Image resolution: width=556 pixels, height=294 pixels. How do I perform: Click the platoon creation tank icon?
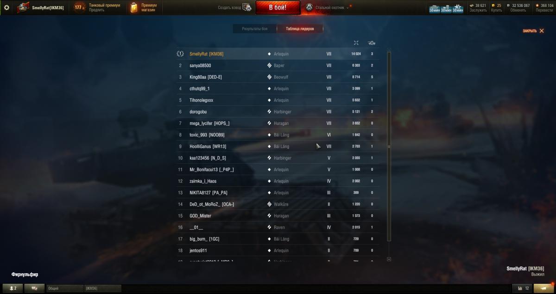click(247, 7)
